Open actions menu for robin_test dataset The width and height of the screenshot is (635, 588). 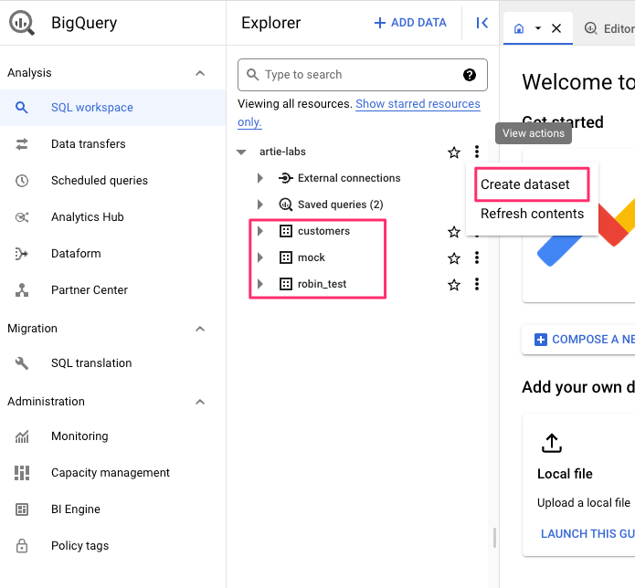477,284
